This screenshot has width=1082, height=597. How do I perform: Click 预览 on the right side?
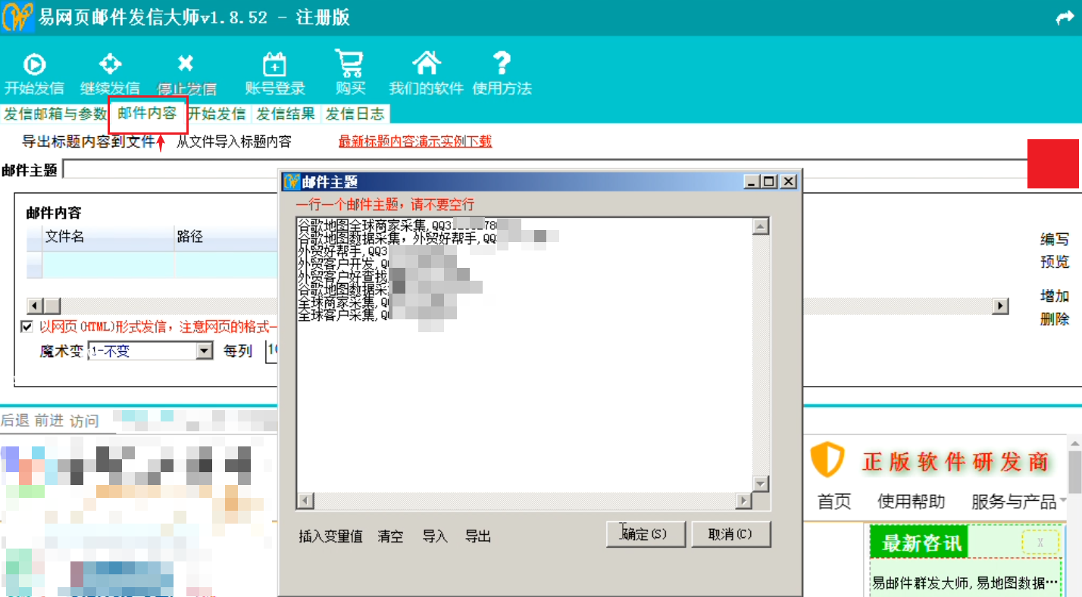pos(1055,262)
